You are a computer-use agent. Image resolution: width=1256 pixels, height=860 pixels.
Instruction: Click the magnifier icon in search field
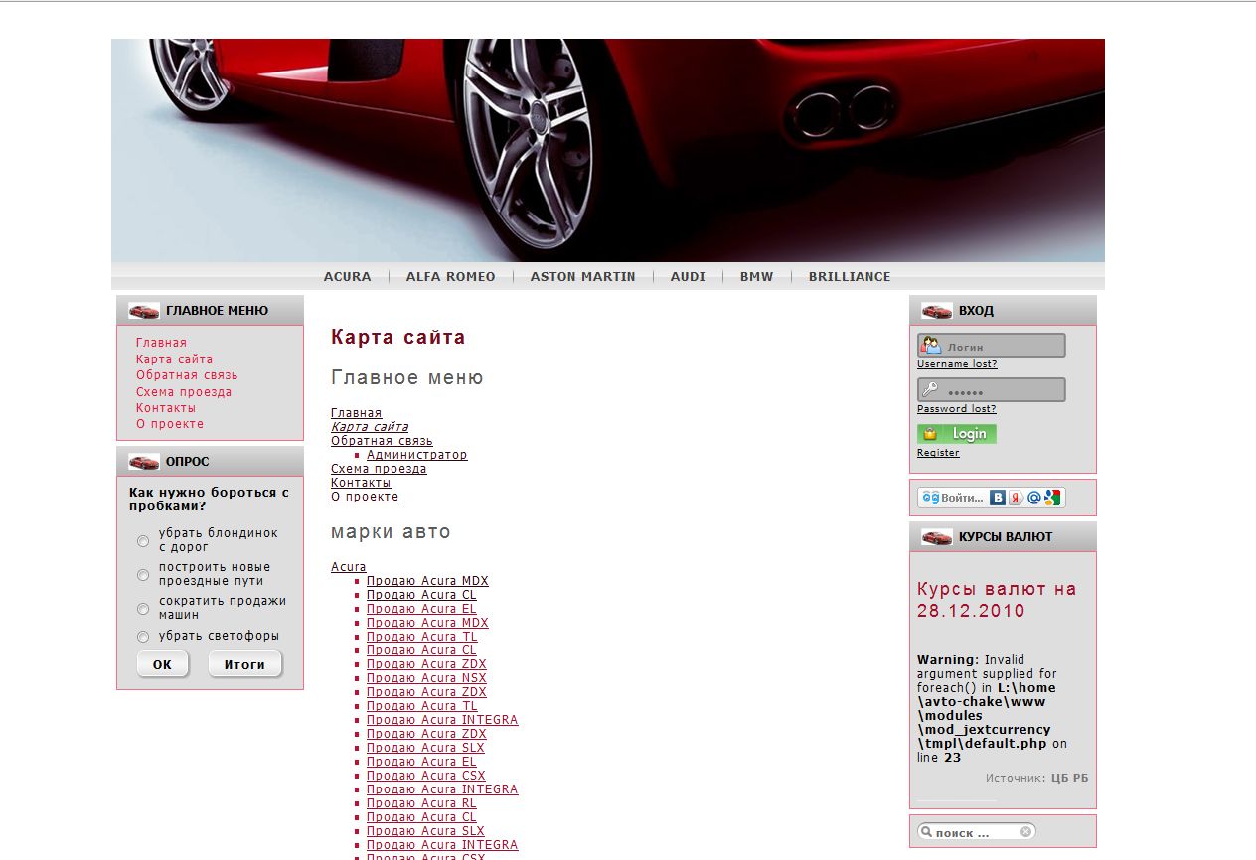926,832
